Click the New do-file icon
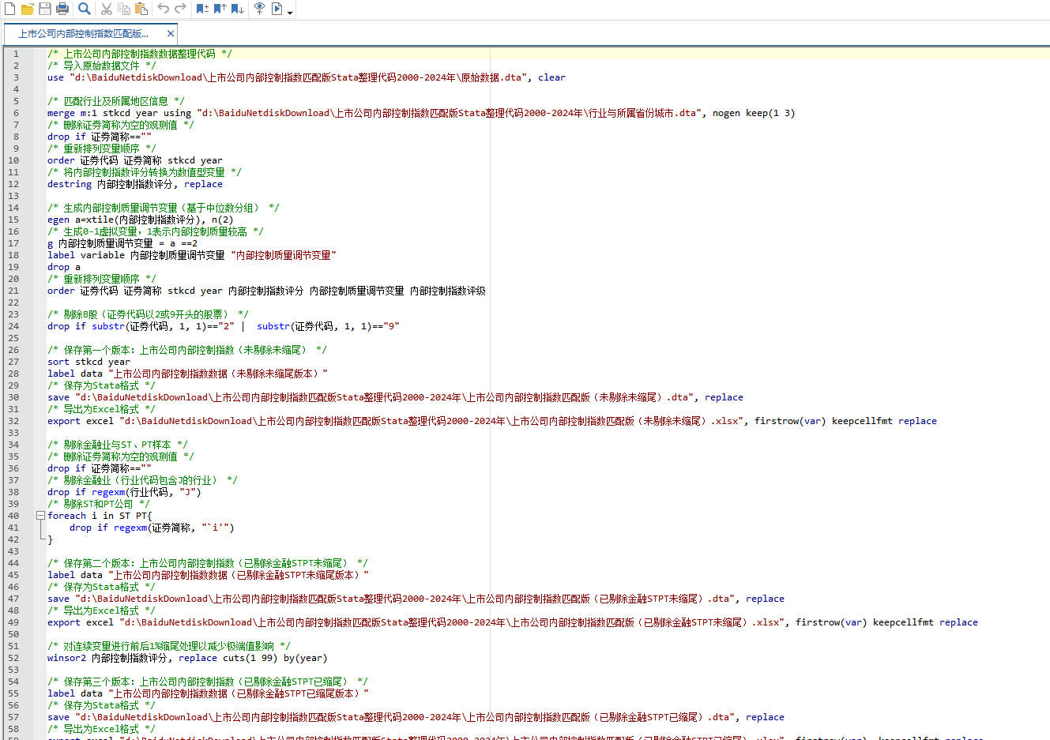 pyautogui.click(x=9, y=9)
